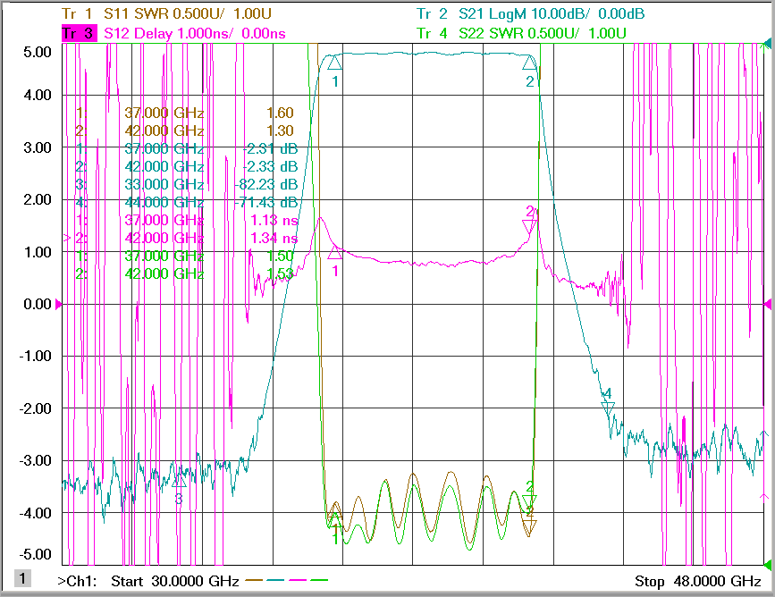Screen dimensions: 775x597
Task: Click brown S11 marker 2 at 42 GHz
Action: (529, 528)
